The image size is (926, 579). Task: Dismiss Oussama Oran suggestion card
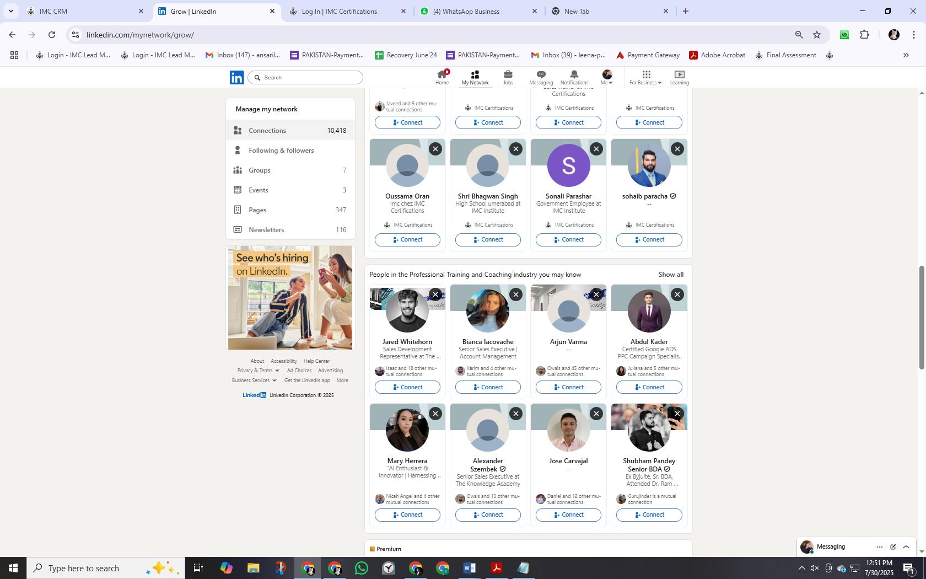[435, 149]
